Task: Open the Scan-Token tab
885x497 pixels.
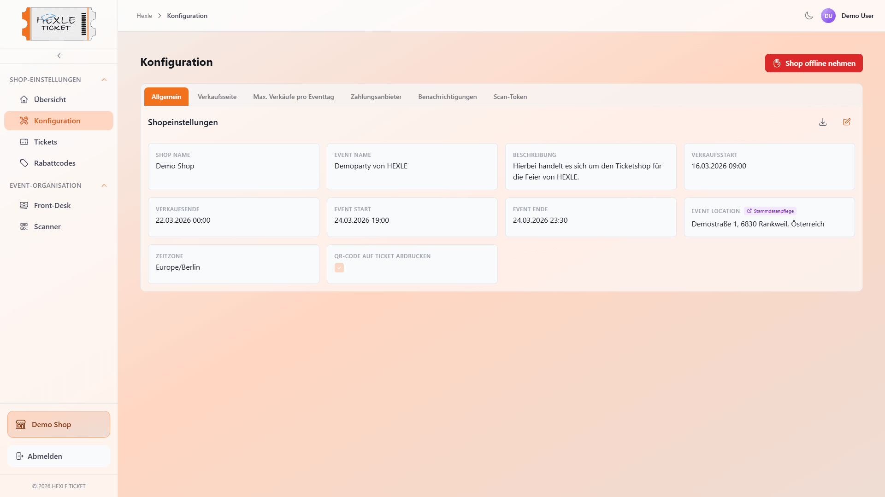Action: tap(510, 97)
